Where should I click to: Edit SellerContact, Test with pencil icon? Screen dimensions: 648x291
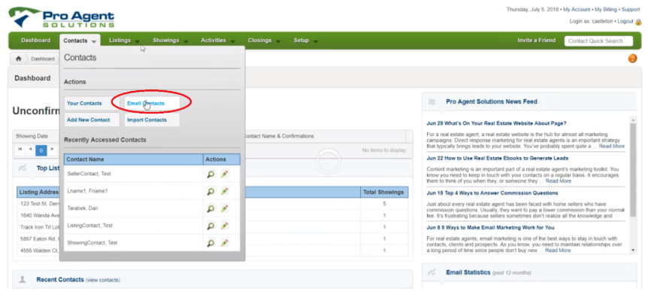pos(225,174)
